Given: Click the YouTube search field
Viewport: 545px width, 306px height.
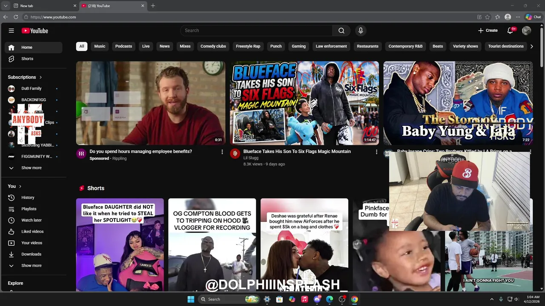Looking at the screenshot, I should tap(256, 31).
